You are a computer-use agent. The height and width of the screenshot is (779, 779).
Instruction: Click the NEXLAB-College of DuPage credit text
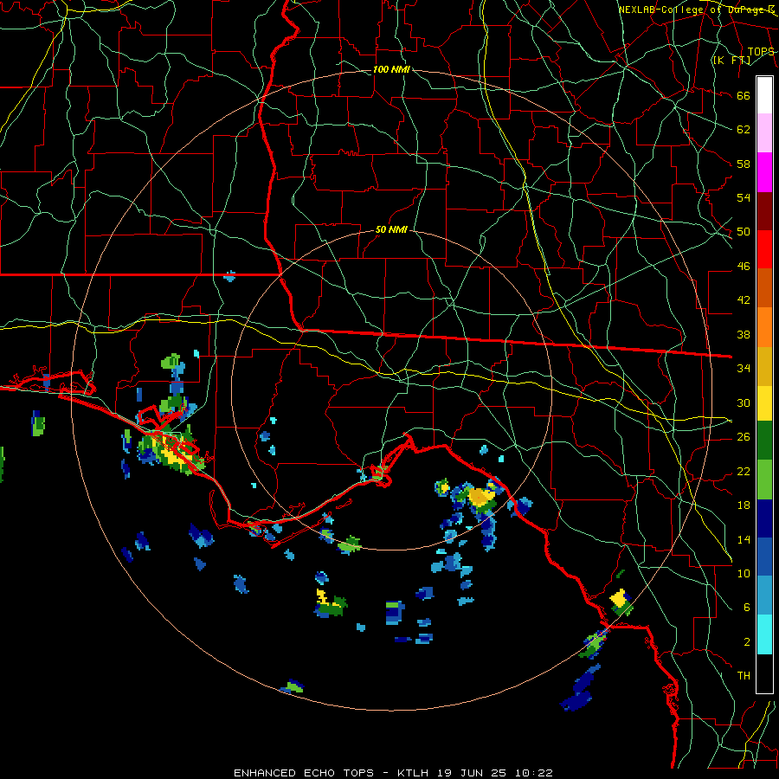tap(696, 9)
